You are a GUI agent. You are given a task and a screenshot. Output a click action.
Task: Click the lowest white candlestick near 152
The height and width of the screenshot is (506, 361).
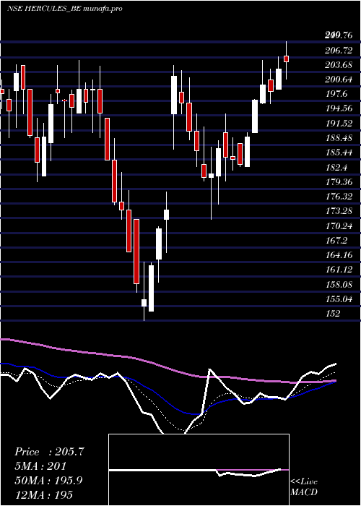144,303
